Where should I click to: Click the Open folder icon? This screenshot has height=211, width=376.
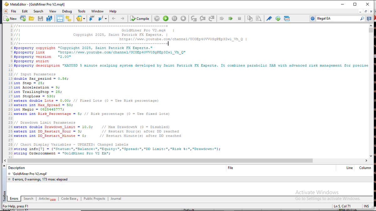[32, 18]
